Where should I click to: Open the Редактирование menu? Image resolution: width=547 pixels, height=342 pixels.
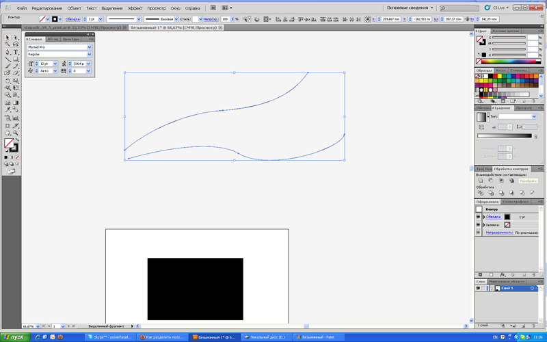46,8
